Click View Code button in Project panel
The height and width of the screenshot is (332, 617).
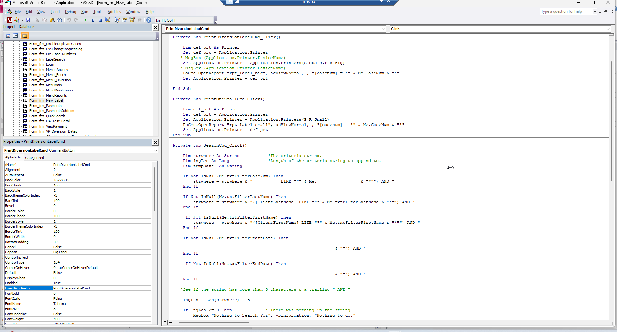click(x=8, y=36)
